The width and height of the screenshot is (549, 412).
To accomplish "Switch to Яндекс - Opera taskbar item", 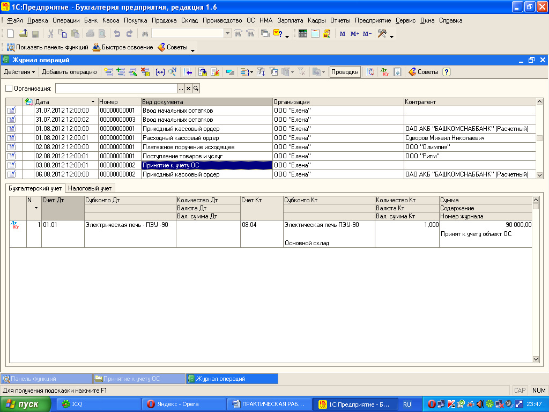I will point(183,404).
